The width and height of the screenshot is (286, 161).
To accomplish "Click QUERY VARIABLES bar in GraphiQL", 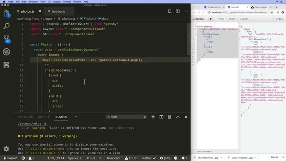I will tap(217, 152).
